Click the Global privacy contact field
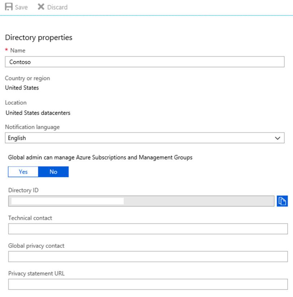This screenshot has width=293, height=297. 148,257
